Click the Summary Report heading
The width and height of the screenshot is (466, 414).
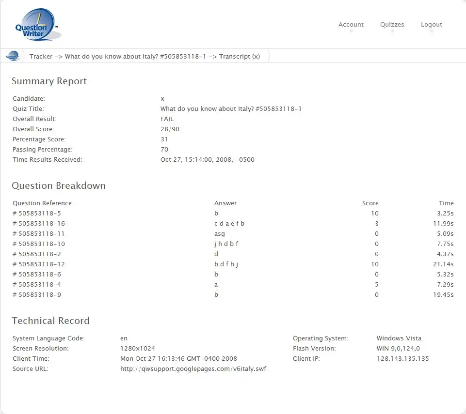pos(49,81)
